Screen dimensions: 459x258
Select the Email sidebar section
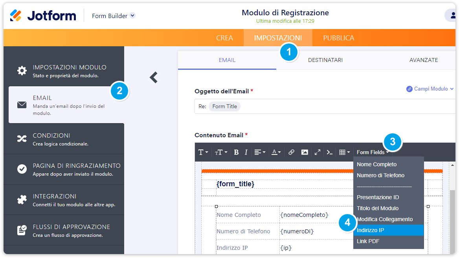pos(66,105)
